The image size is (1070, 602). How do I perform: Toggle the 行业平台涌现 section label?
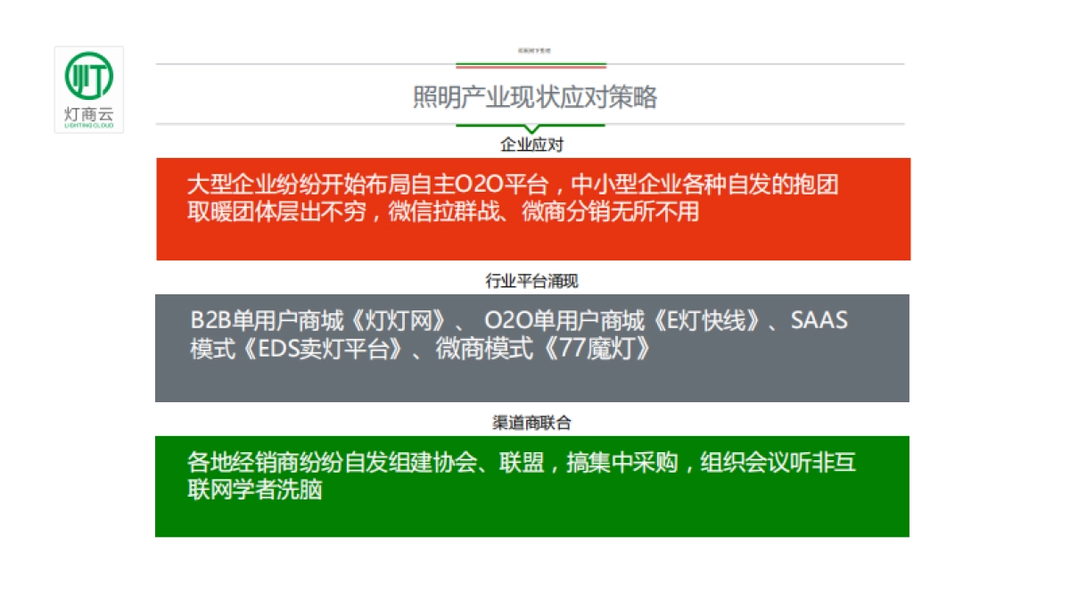click(531, 280)
